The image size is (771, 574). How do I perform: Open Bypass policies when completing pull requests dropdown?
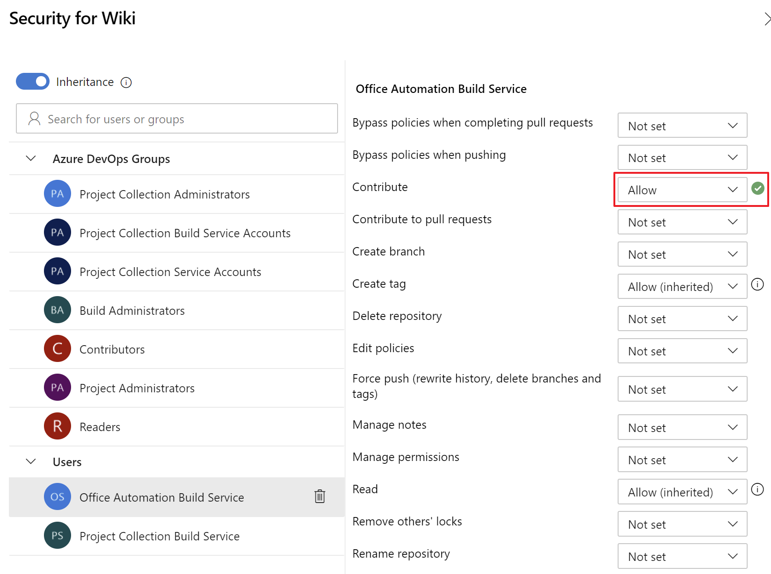(x=682, y=125)
